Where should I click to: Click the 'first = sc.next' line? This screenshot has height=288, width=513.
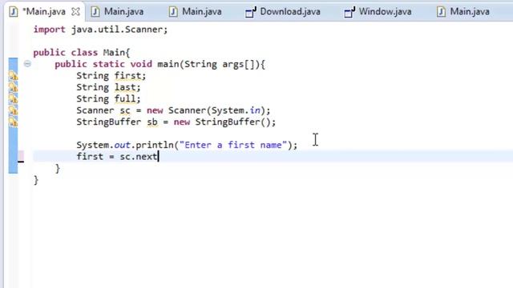point(117,157)
